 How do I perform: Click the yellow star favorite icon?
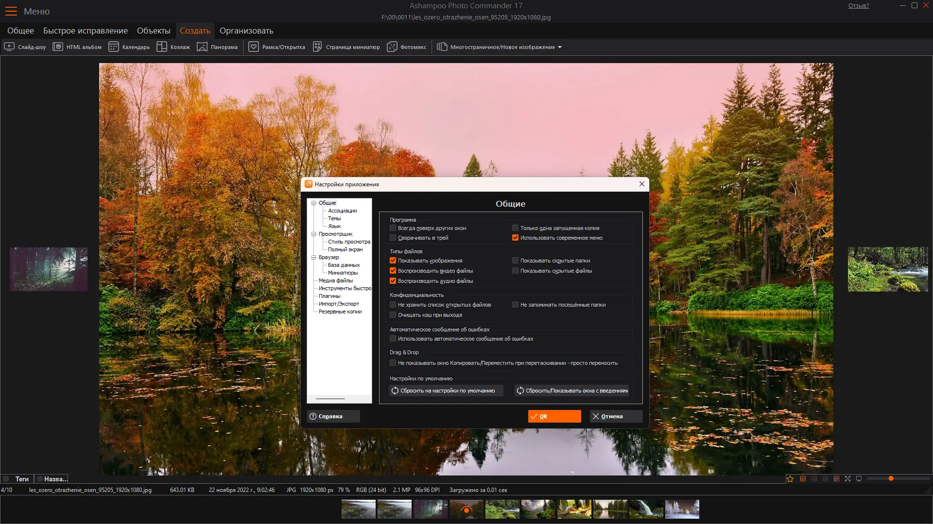coord(790,479)
